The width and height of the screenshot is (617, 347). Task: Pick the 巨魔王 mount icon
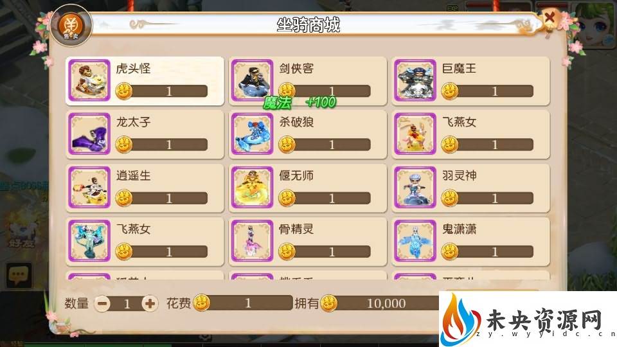pos(415,80)
